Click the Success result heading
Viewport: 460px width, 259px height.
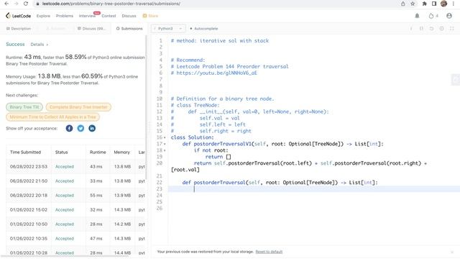click(15, 45)
